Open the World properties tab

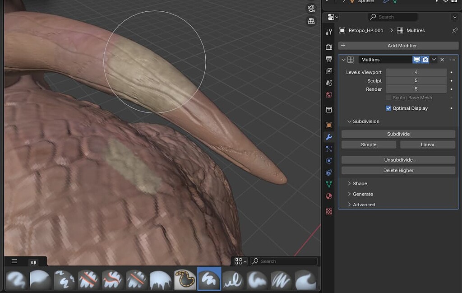pyautogui.click(x=329, y=95)
